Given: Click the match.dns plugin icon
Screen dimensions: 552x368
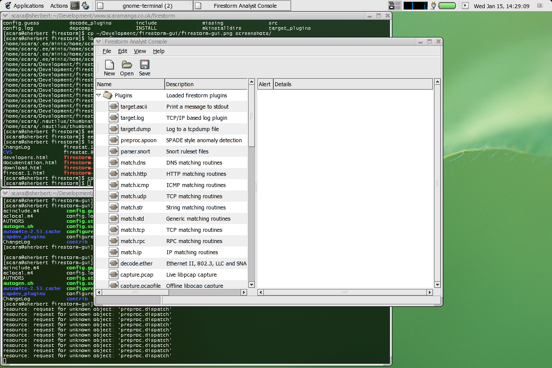Looking at the screenshot, I should click(114, 162).
